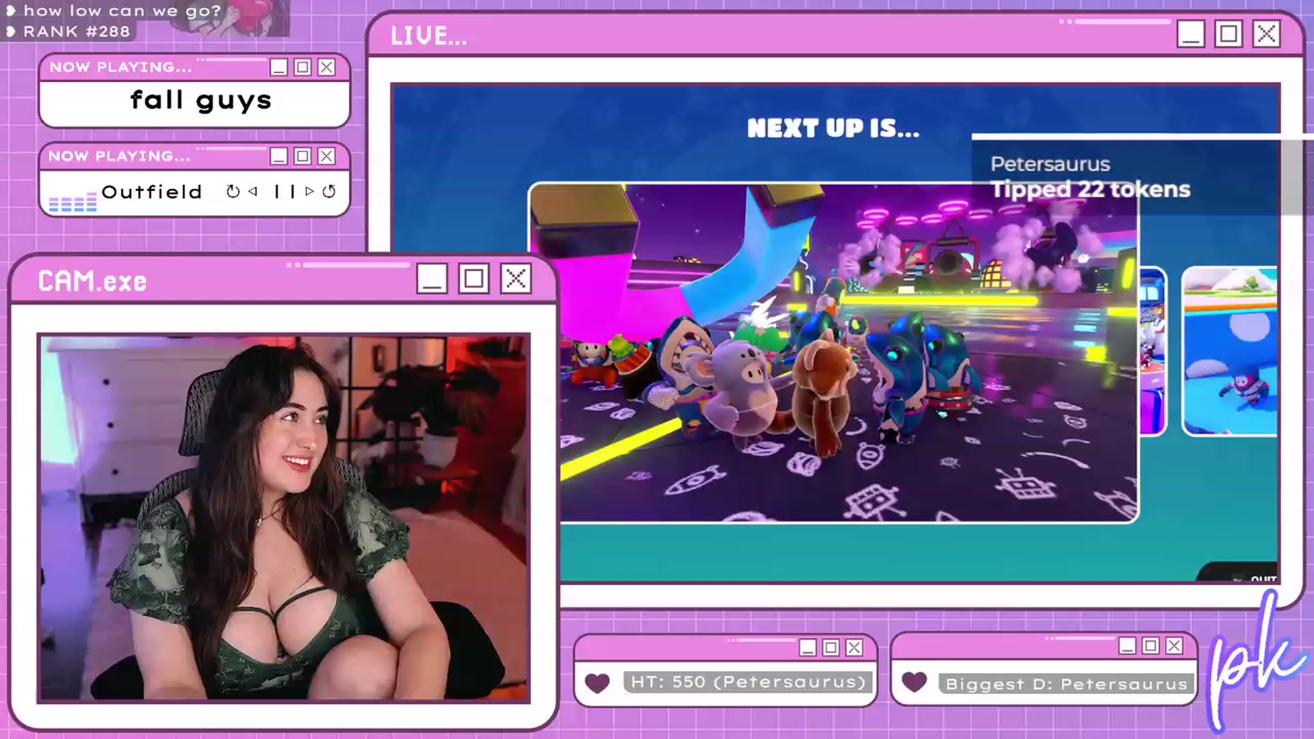Minimize the Outfield Now Playing window
Screen dimensions: 1314x739
(279, 156)
